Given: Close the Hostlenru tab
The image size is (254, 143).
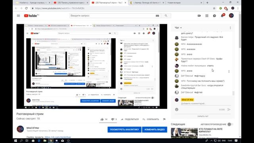Looking at the screenshot, I should click(49, 3).
